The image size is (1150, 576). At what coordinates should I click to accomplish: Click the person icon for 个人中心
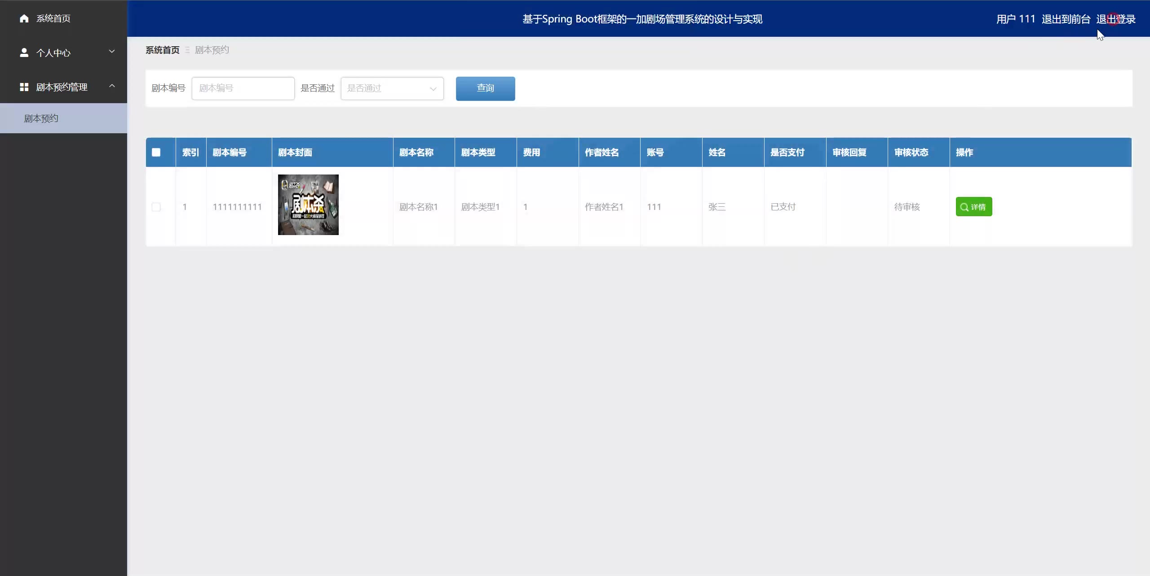[24, 53]
